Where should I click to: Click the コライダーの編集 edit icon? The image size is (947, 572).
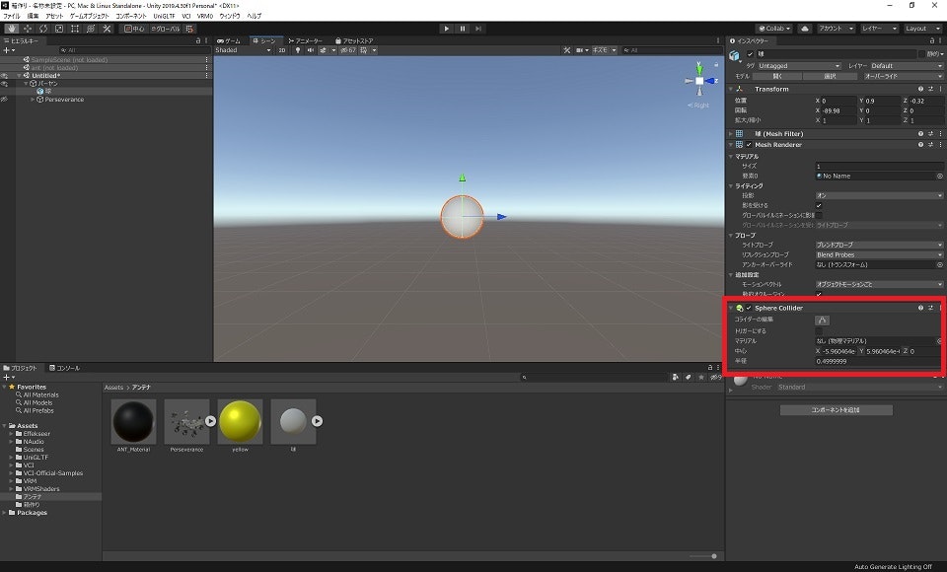822,321
